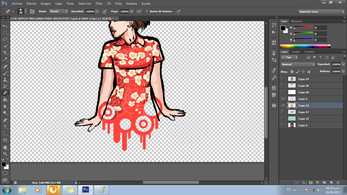This screenshot has width=347, height=195.
Task: Show the Capa 17 layer
Action: tap(283, 112)
